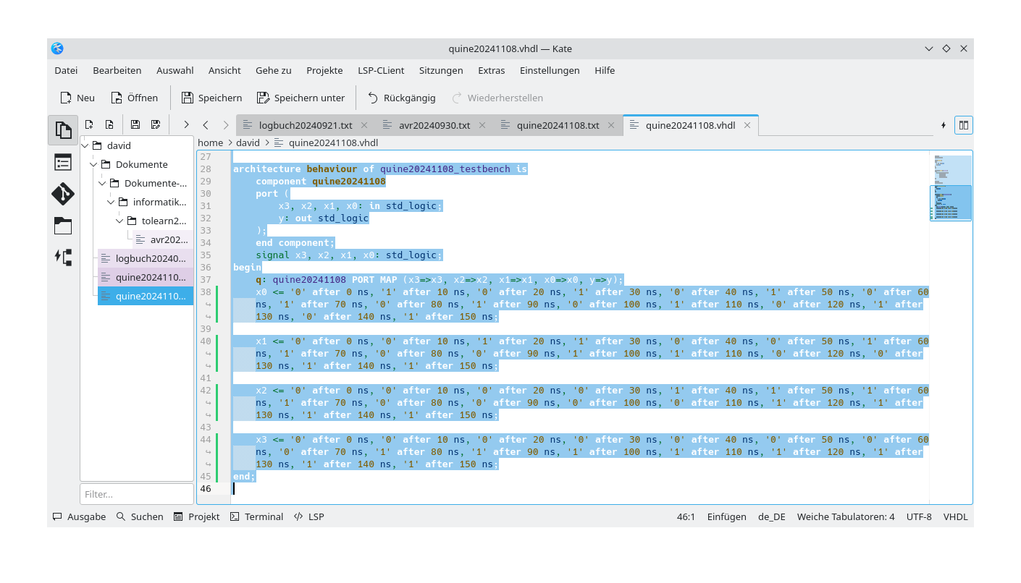Open the Documents sidebar panel icon
The height and width of the screenshot is (583, 1021).
pyautogui.click(x=63, y=130)
